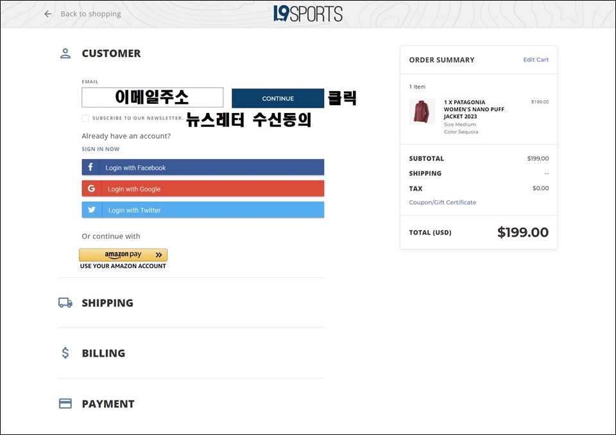Click the Shipping truck icon

pyautogui.click(x=65, y=303)
